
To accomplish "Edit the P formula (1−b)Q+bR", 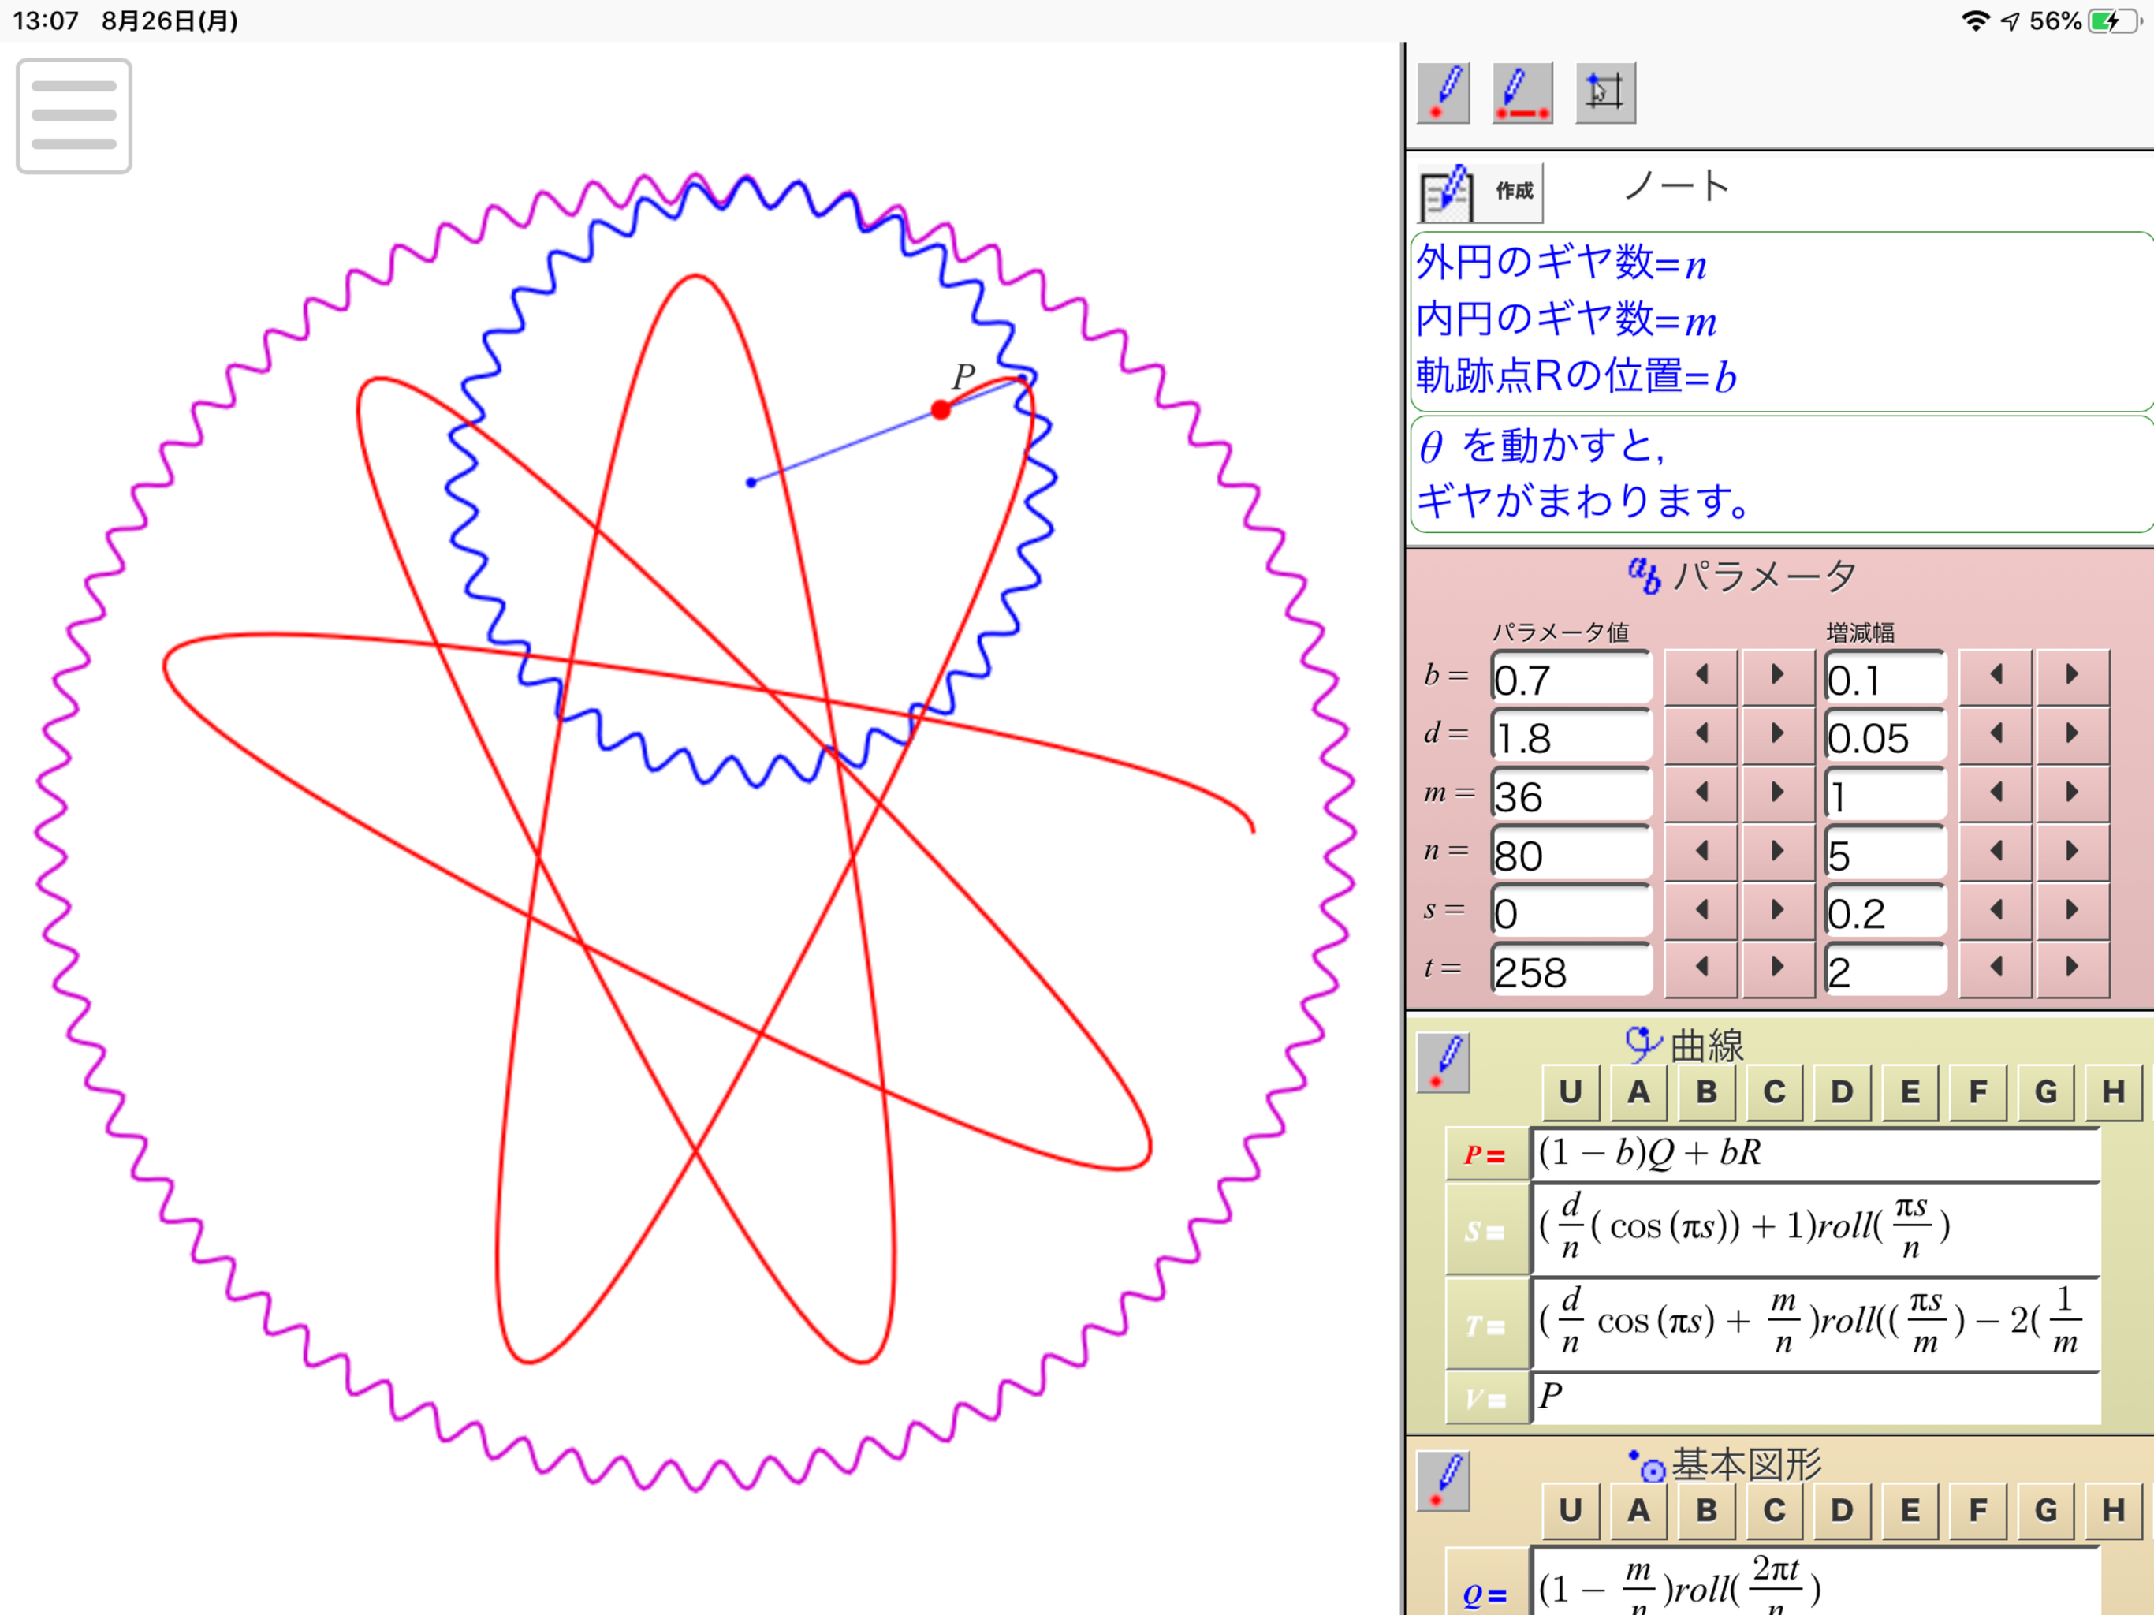I will [x=1816, y=1155].
